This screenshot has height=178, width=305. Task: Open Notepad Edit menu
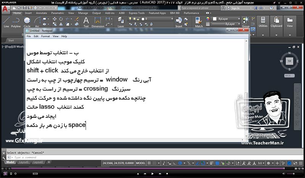[x=36, y=36]
